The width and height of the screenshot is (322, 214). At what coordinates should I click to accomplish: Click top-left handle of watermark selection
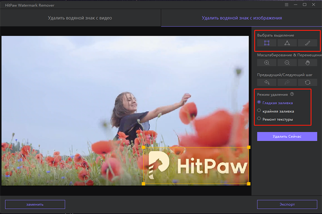tap(144, 147)
